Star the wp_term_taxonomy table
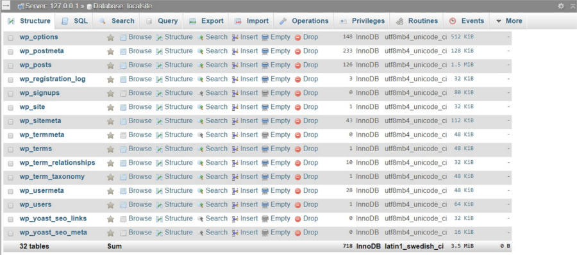This screenshot has height=255, width=577. click(110, 177)
